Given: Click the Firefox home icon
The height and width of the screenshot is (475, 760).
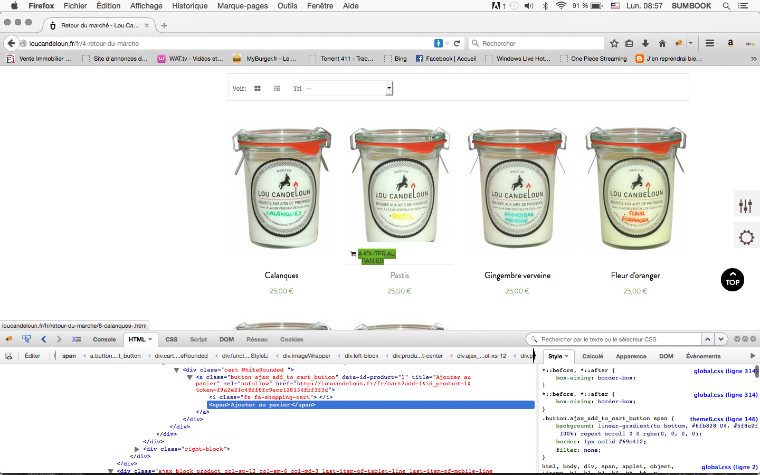Looking at the screenshot, I should coord(662,43).
